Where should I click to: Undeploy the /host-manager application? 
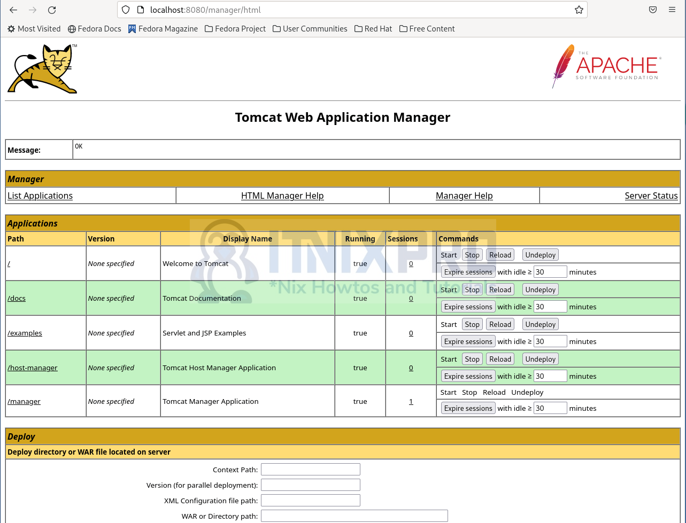pos(541,359)
